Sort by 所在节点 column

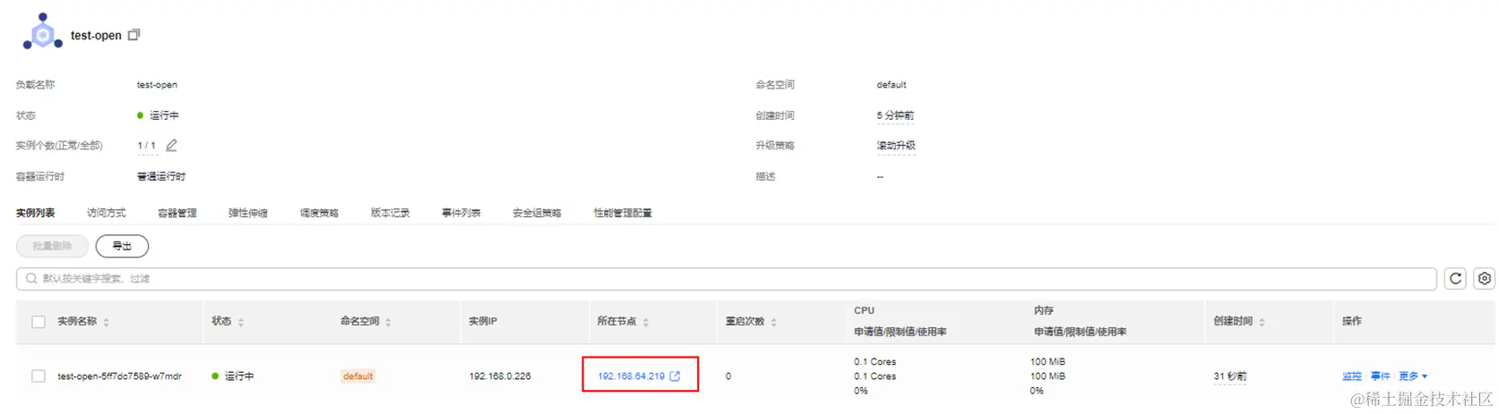(645, 322)
